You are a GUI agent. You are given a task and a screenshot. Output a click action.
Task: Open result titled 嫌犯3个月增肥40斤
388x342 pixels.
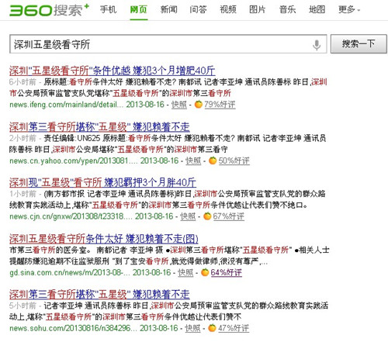113,71
